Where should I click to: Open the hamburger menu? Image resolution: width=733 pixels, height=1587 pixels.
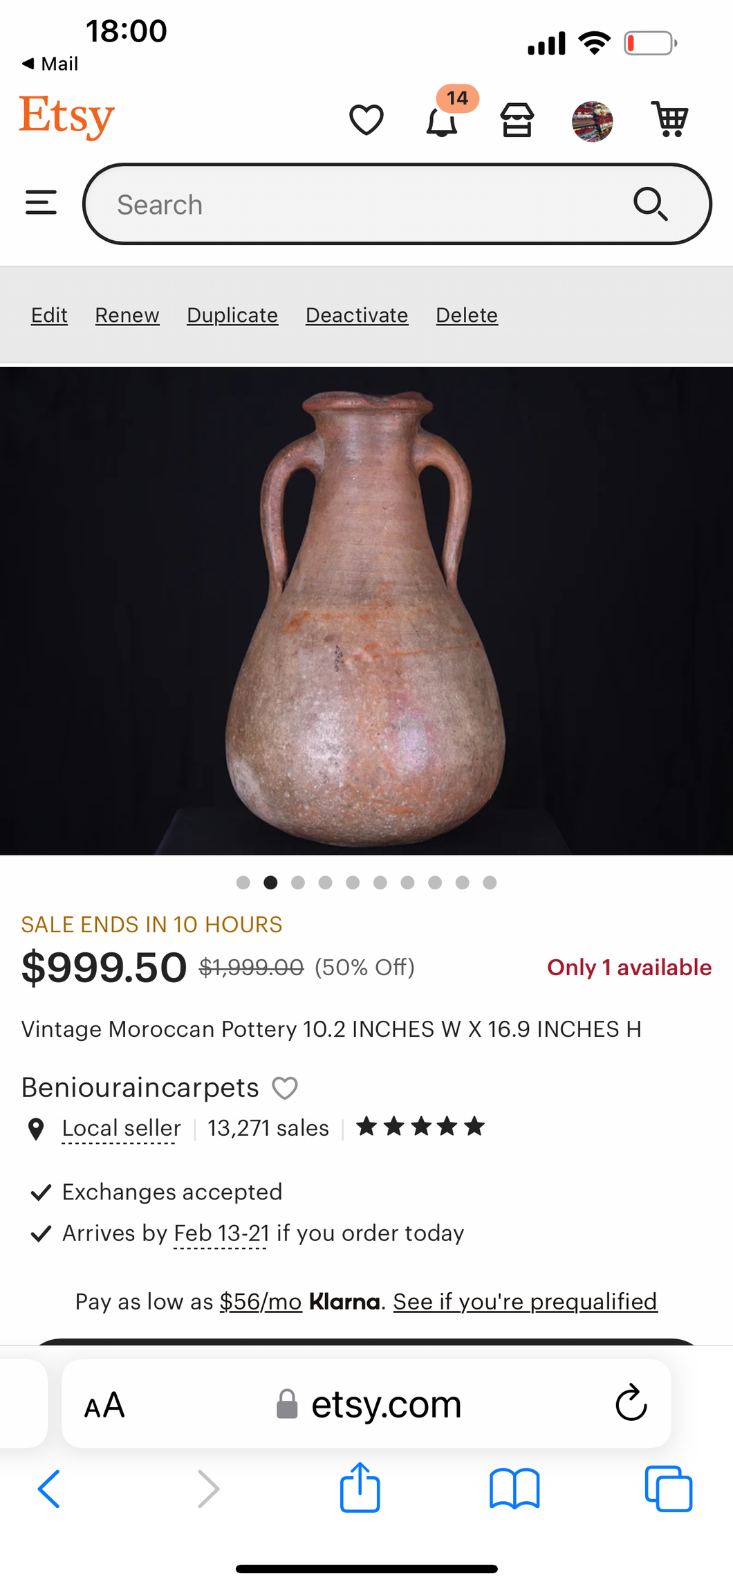tap(41, 203)
